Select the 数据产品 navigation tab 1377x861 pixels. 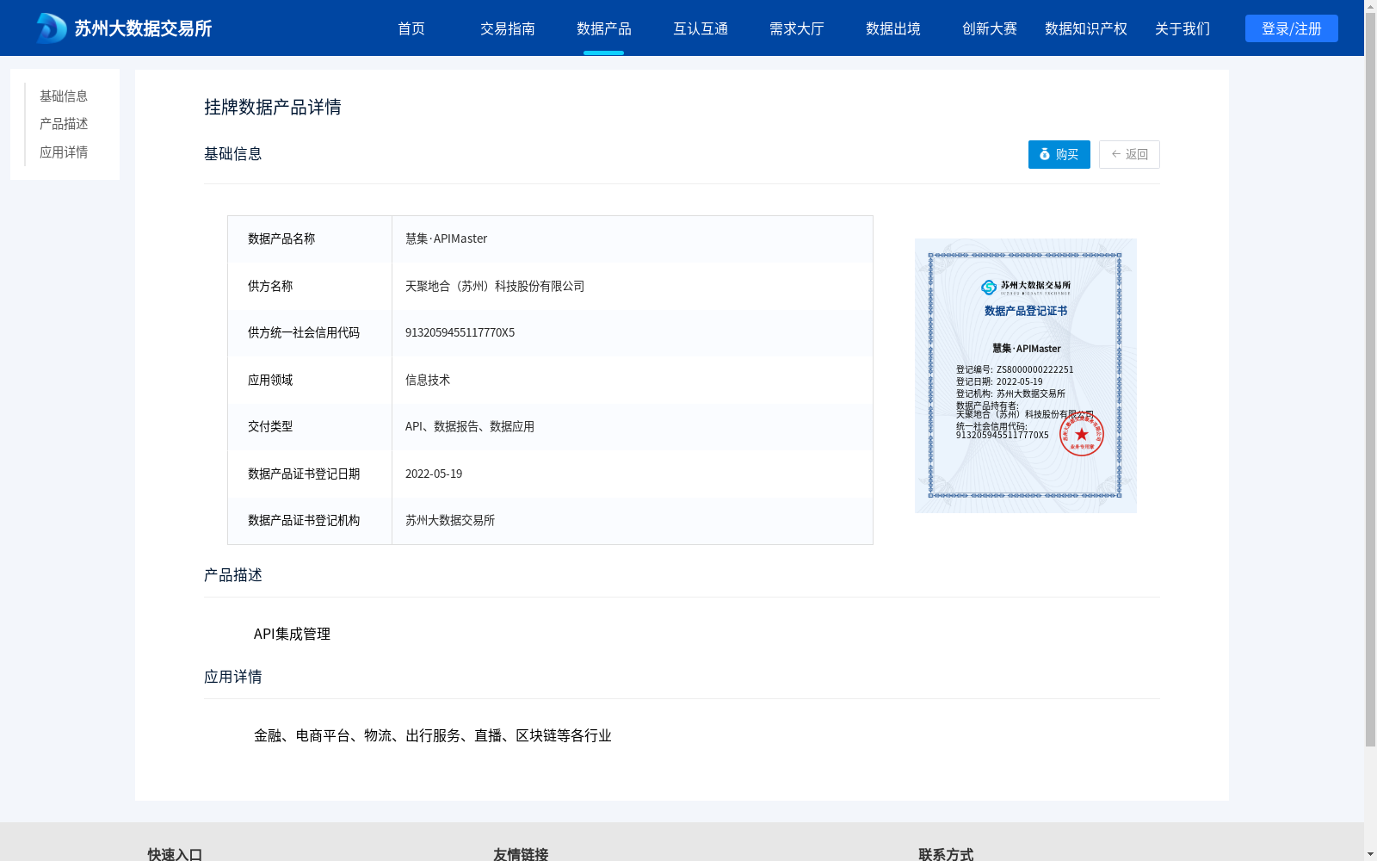(x=604, y=28)
